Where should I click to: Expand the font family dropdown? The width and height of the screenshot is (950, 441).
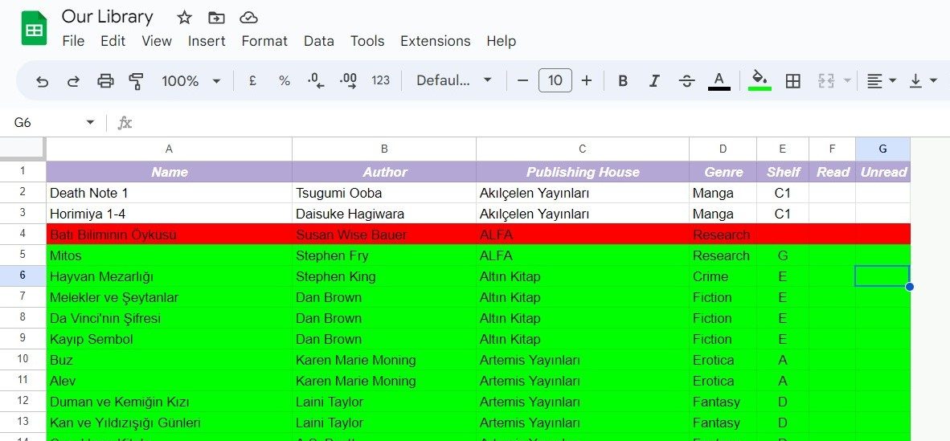[x=453, y=81]
